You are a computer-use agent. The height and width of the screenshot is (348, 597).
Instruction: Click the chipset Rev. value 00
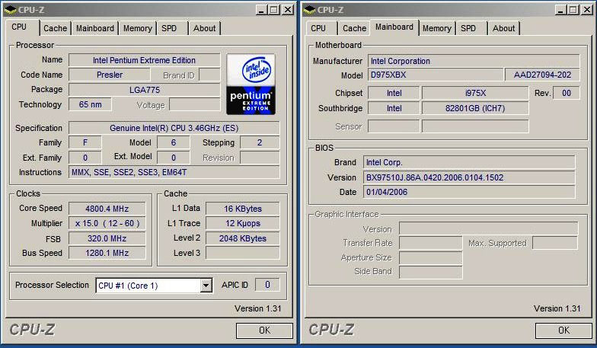coord(567,93)
